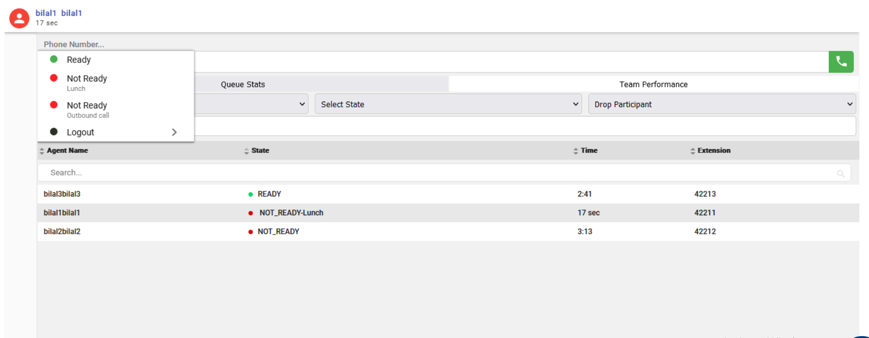Open the Select State dropdown
Image resolution: width=869 pixels, height=338 pixels.
tap(448, 104)
